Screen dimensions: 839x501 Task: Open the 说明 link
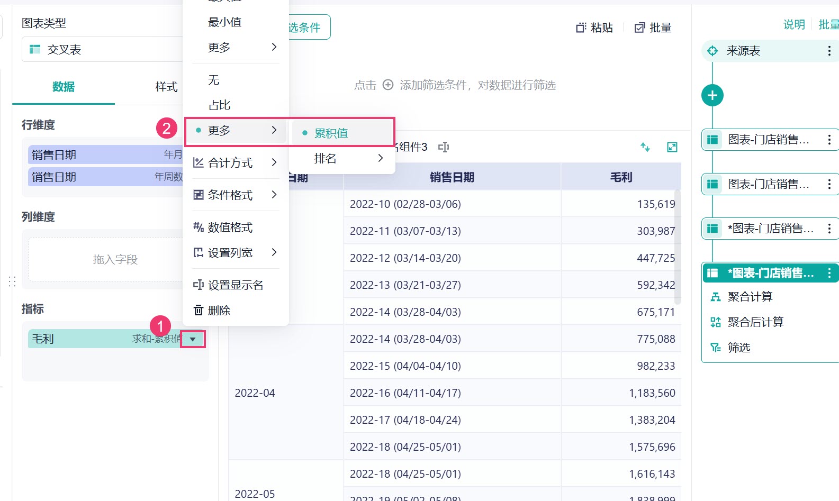794,25
